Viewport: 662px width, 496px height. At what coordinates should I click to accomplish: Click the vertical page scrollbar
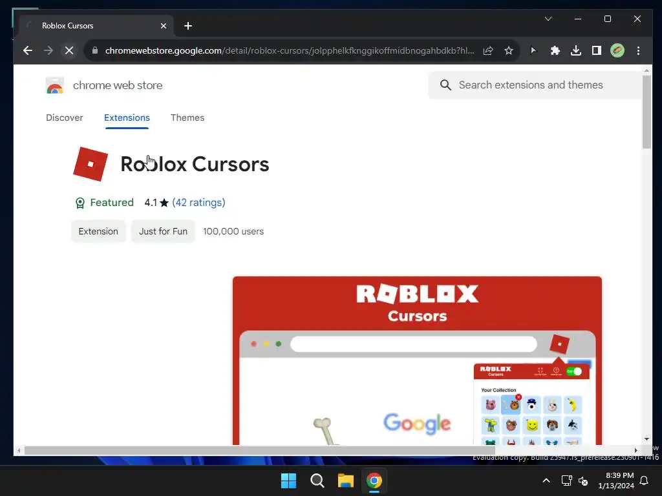coord(646,111)
